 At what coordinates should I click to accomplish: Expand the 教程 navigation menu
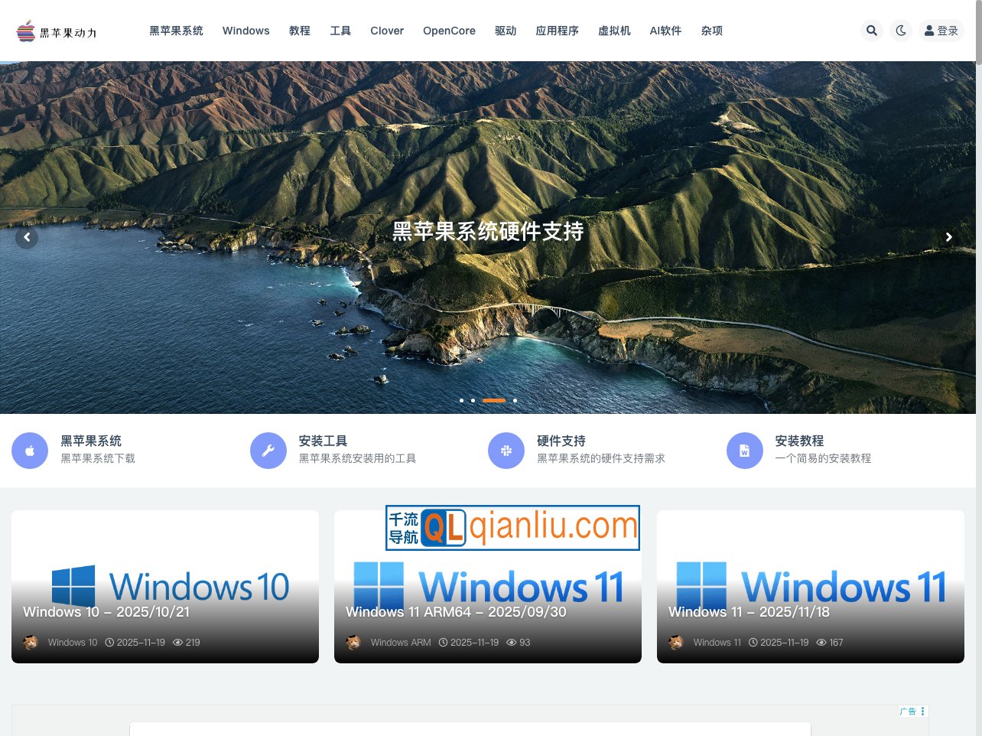coord(299,31)
